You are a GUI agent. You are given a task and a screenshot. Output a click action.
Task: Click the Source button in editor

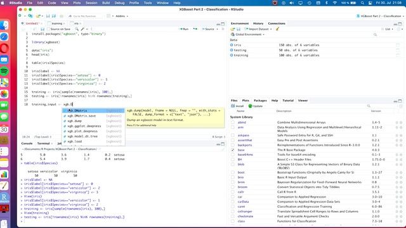coord(208,29)
